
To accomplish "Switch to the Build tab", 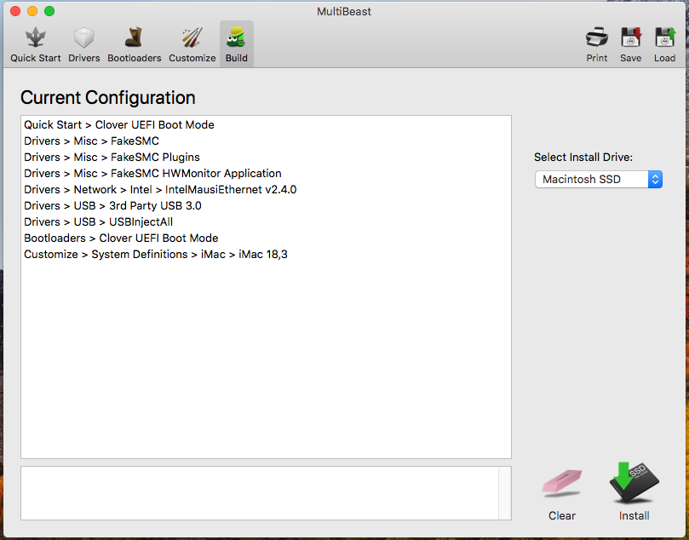I will tap(236, 44).
